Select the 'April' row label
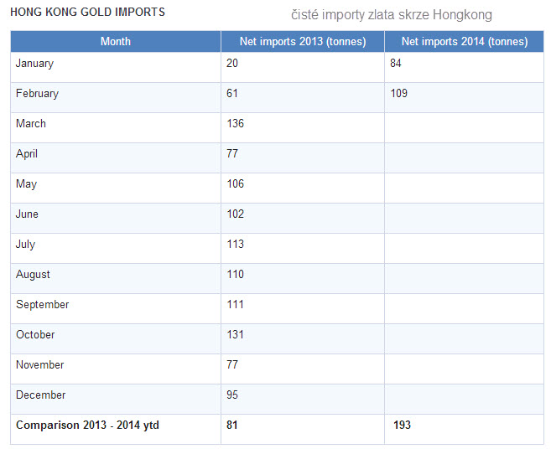551x454 pixels. click(x=27, y=154)
